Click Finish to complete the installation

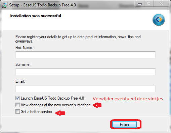point(124,125)
